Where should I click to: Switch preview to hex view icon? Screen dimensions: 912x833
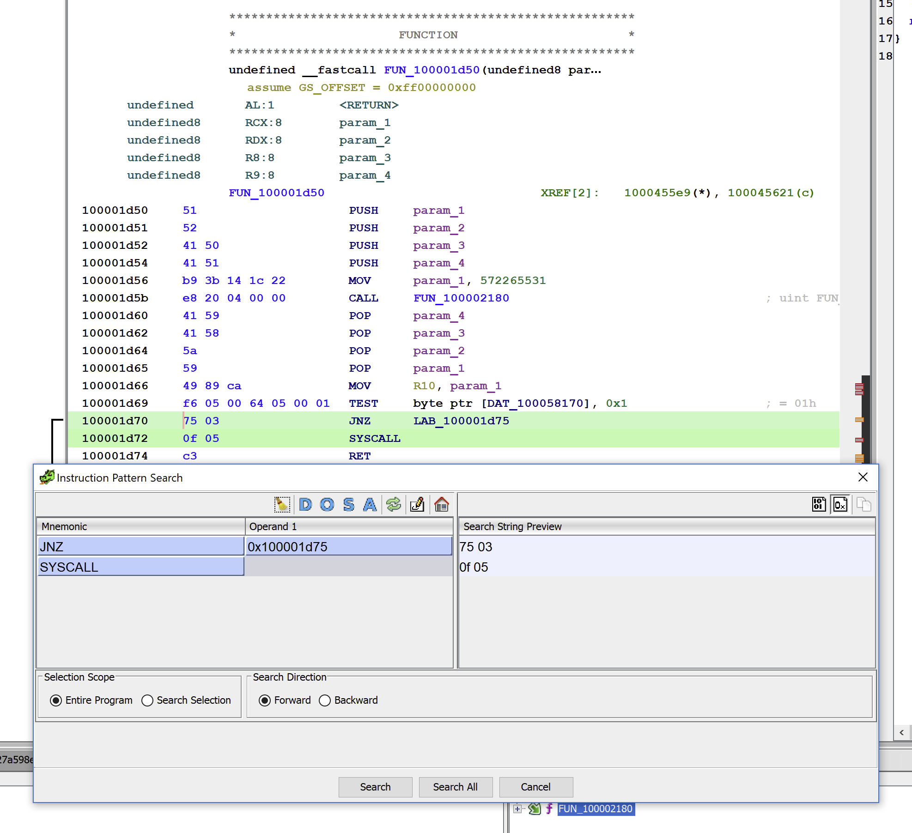pos(840,504)
